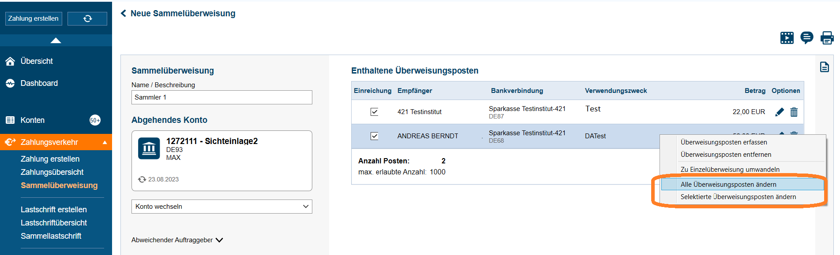Collapse sidebar top panel with up arrow

[56, 41]
